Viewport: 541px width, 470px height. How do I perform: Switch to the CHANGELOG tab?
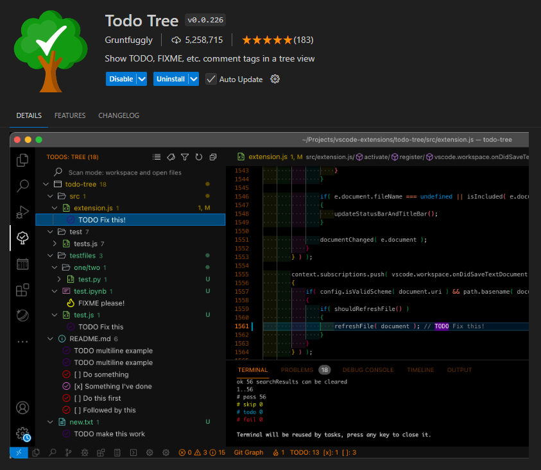[x=119, y=115]
